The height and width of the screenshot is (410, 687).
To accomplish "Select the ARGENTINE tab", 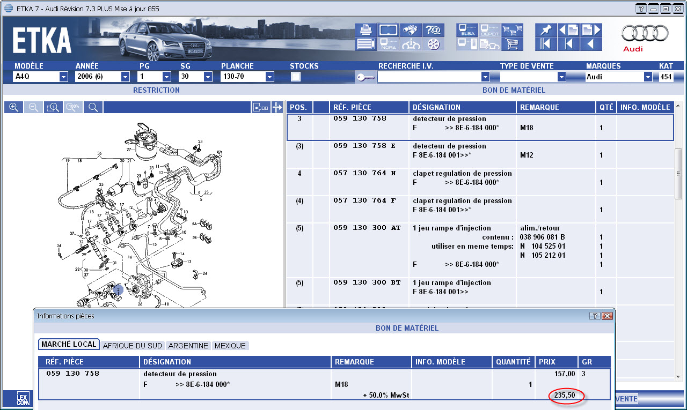I will [188, 346].
